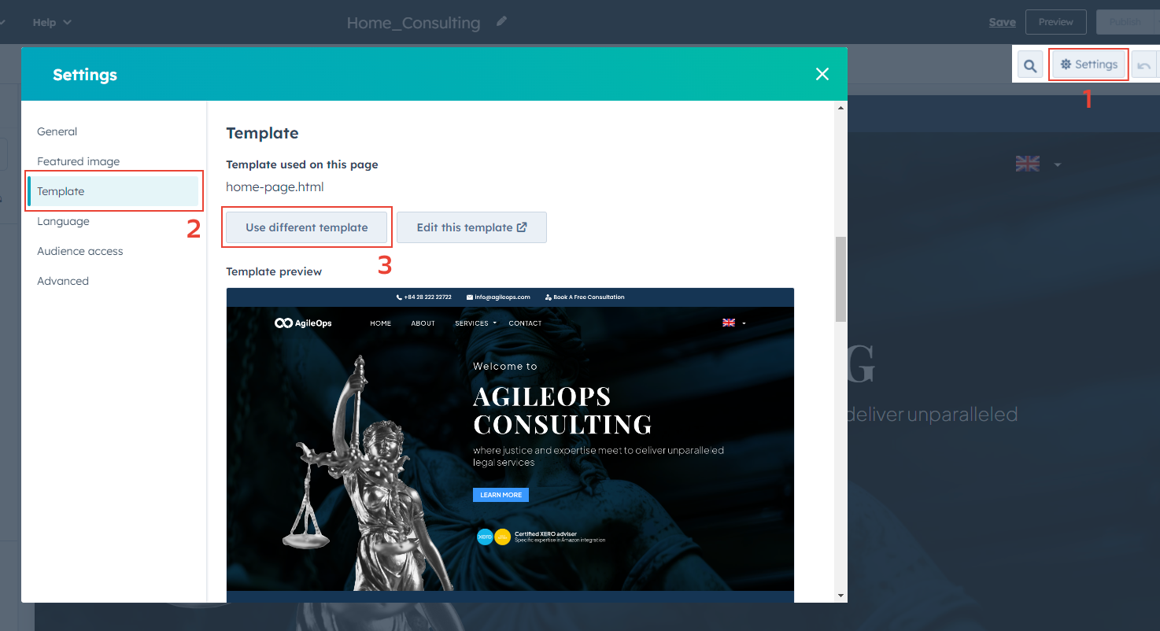Click the settings dialog scrollbar thumb
This screenshot has width=1160, height=631.
pyautogui.click(x=840, y=279)
